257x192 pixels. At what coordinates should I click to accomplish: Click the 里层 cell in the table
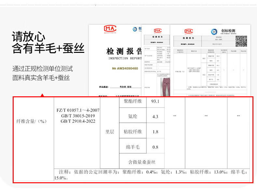click(110, 132)
